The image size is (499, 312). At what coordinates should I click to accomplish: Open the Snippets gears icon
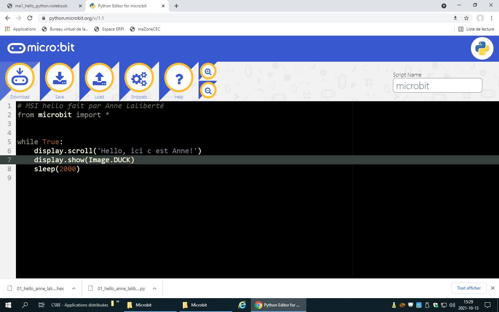tap(139, 78)
